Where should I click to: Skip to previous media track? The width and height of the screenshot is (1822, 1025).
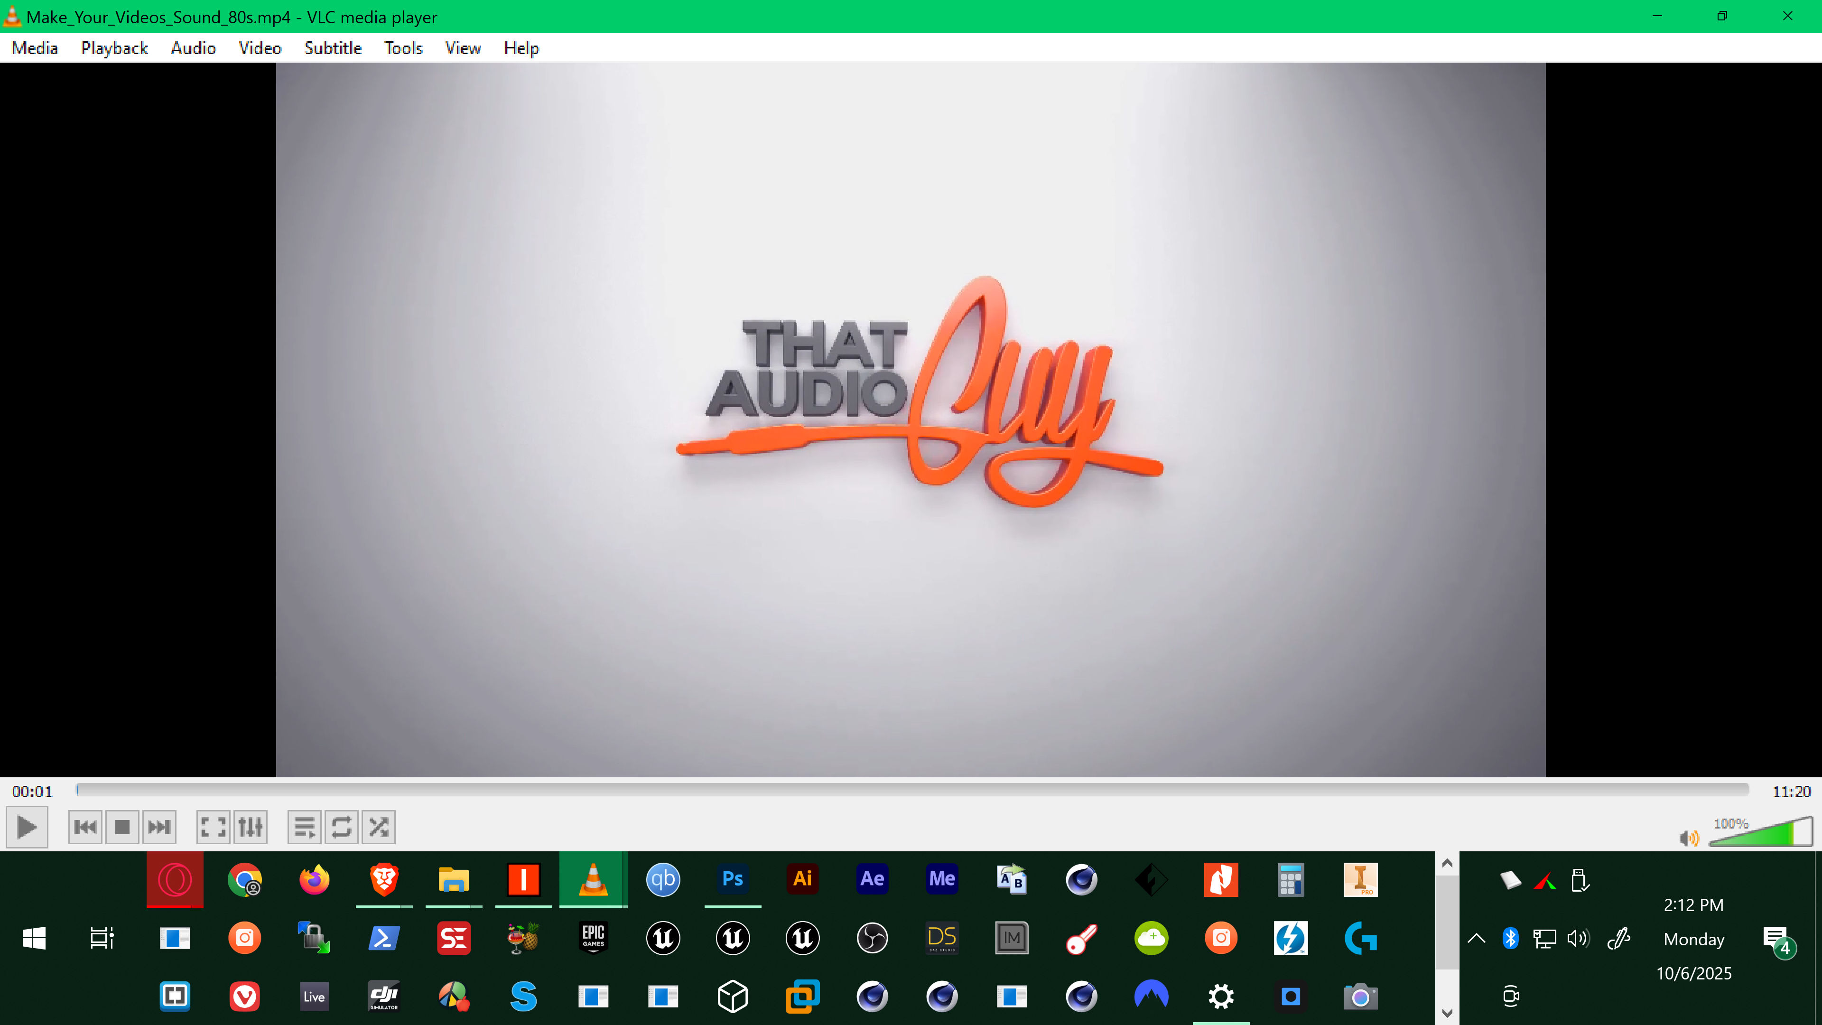click(x=85, y=827)
